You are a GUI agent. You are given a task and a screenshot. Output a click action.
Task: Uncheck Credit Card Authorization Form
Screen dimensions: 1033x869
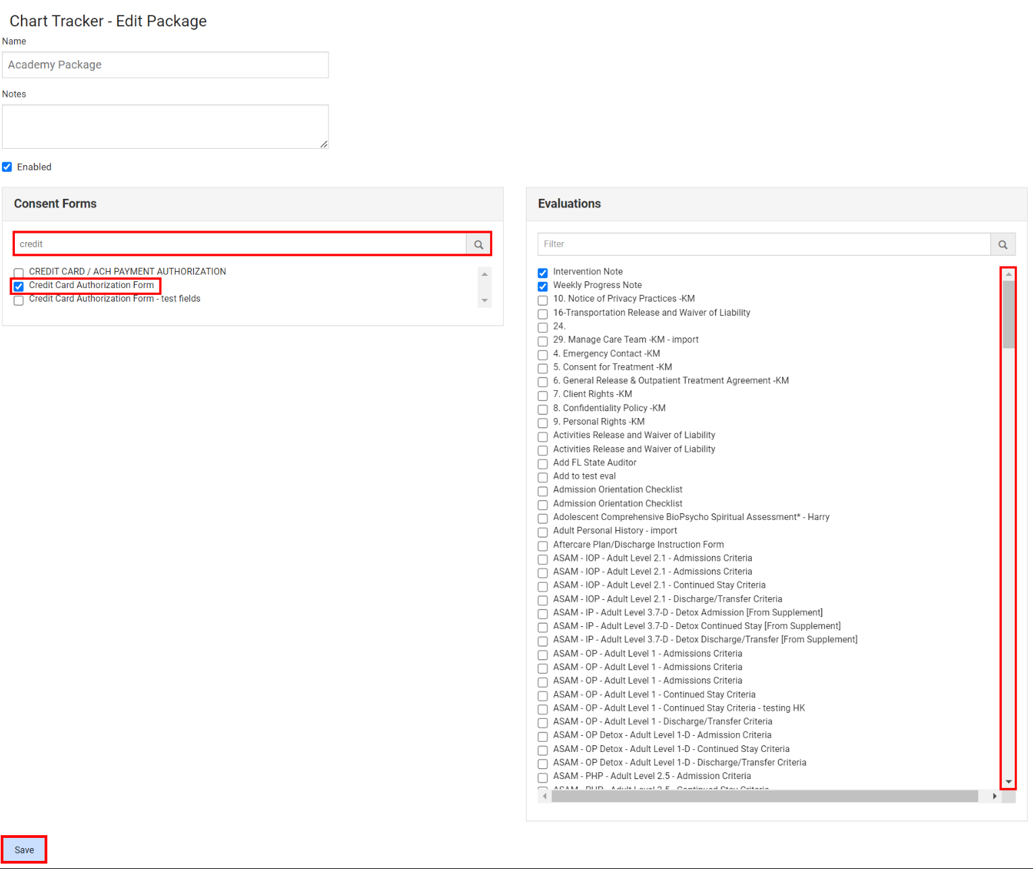click(19, 286)
